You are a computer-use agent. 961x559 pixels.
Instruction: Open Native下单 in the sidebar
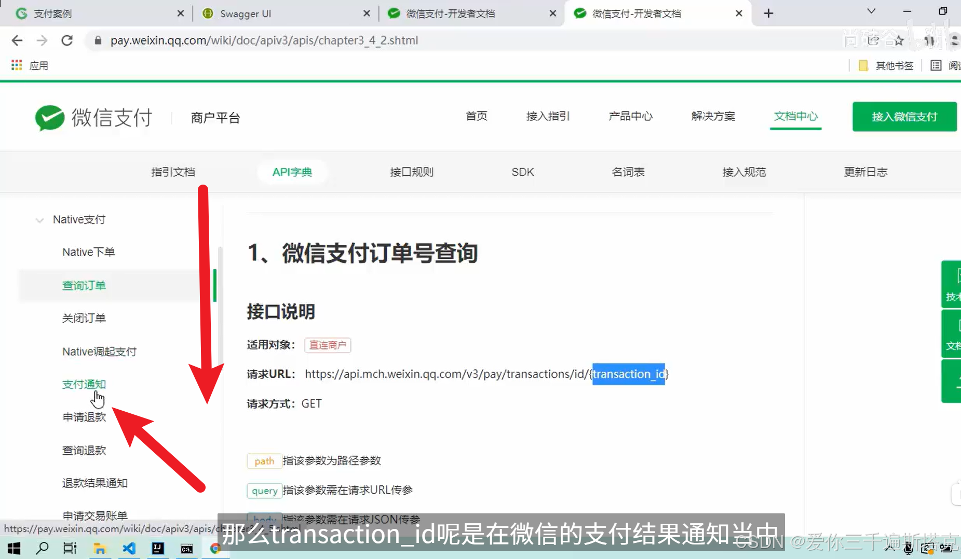pos(89,252)
